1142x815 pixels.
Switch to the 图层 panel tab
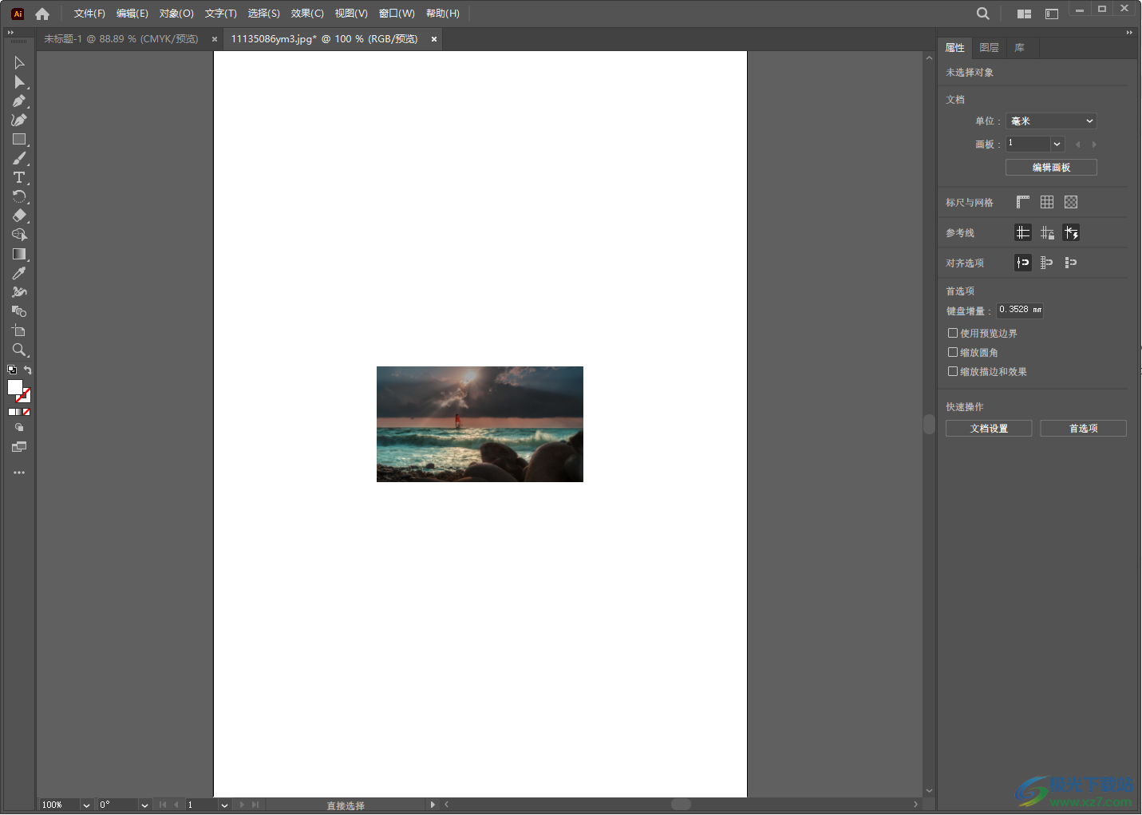click(x=989, y=48)
